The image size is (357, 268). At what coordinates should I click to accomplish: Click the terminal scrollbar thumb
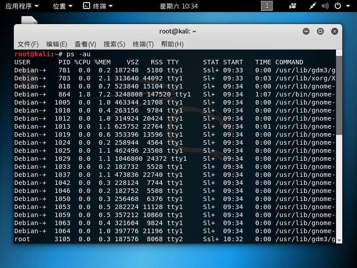pyautogui.click(x=339, y=95)
